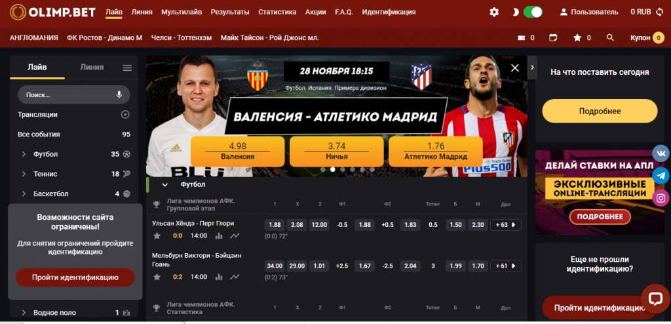
Task: Click Подробнее on the АПЛ banner
Action: click(x=600, y=217)
